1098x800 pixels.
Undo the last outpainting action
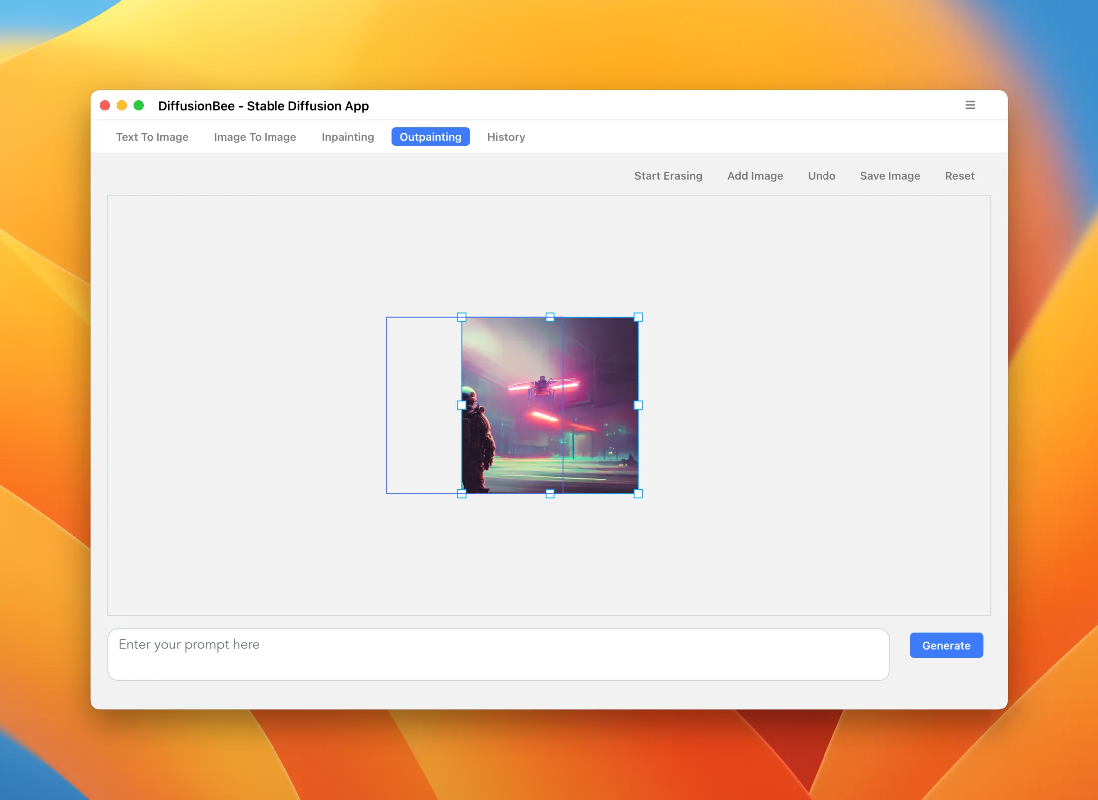click(821, 176)
